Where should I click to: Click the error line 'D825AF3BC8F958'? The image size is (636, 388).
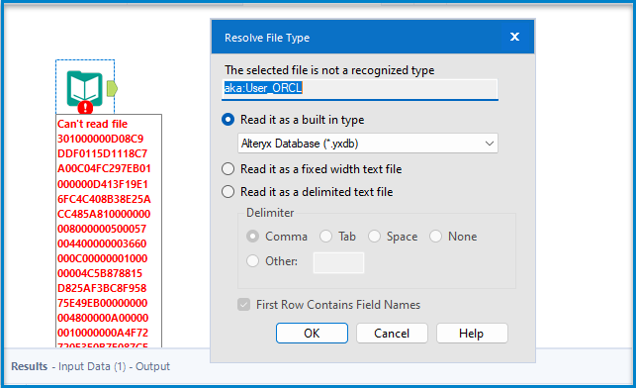point(102,288)
